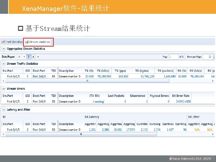The height and width of the screenshot is (162, 216).
Task: Collapse the Aggregated Stream Statistics section
Action: [4, 49]
